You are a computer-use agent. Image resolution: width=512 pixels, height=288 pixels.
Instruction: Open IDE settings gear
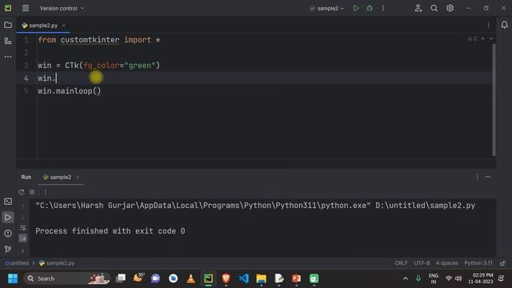(450, 8)
